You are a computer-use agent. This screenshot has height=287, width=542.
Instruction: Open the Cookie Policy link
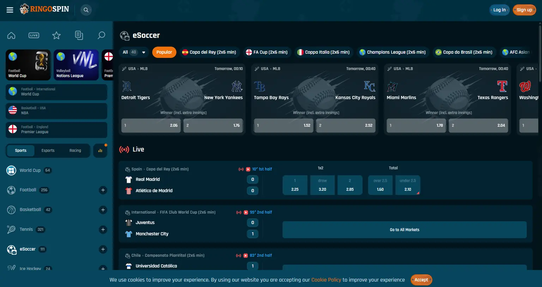[326, 280]
